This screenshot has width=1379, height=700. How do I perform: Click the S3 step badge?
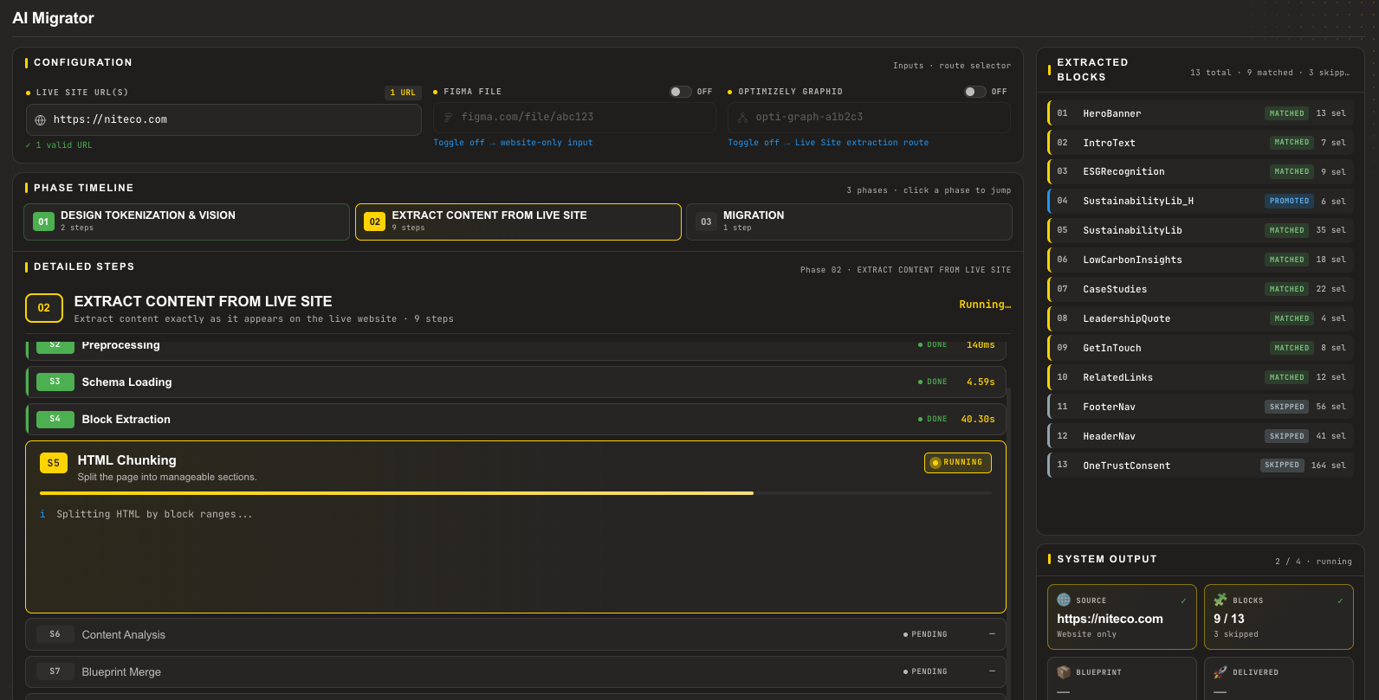(x=55, y=382)
